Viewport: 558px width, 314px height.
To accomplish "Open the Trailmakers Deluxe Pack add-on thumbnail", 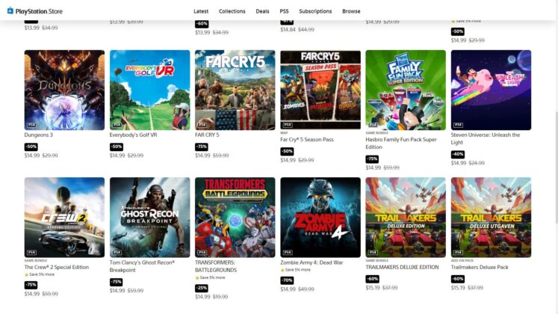I will pyautogui.click(x=491, y=218).
